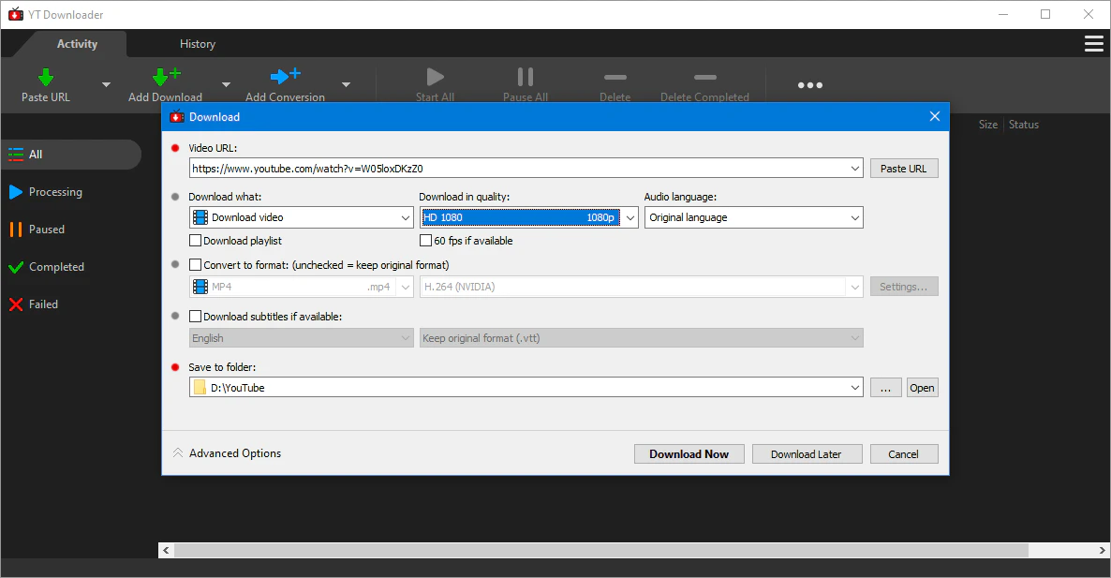Click the Download Now button

689,454
